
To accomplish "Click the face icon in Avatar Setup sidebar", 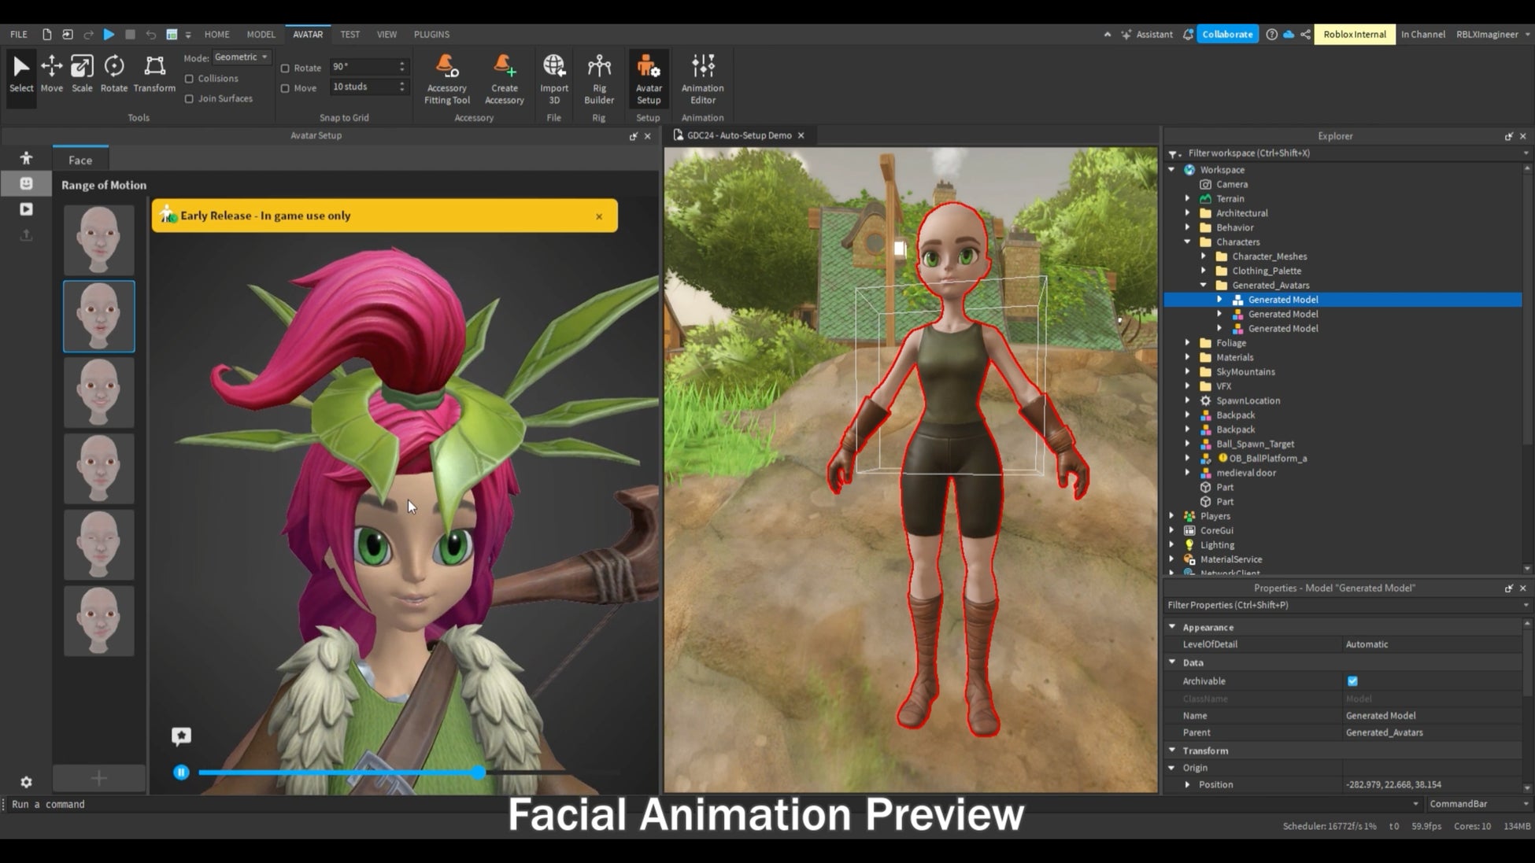I will coord(26,183).
